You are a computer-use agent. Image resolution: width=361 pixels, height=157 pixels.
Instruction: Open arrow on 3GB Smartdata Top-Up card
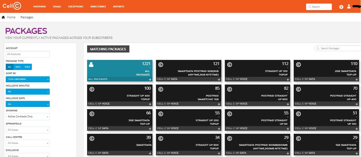pyautogui.click(x=150, y=129)
